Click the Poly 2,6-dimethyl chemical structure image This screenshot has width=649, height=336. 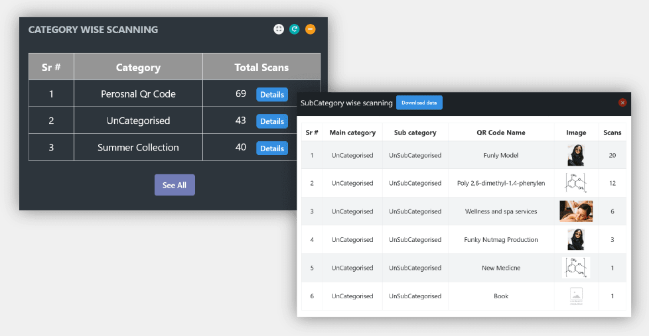(x=575, y=183)
